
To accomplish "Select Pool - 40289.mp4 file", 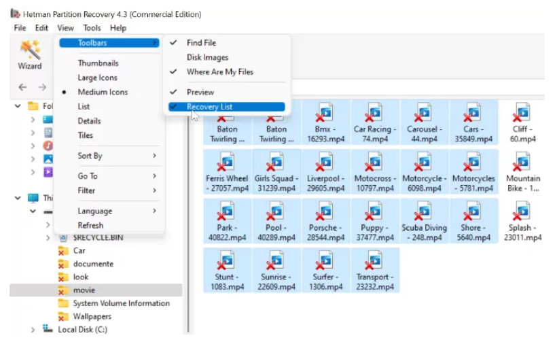I will tap(276, 221).
